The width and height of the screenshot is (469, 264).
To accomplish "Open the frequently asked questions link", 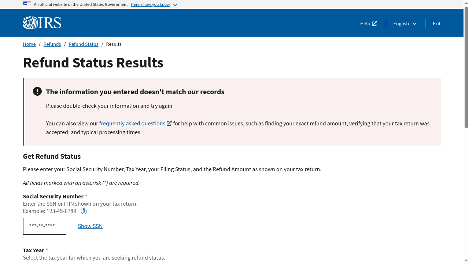I will (x=132, y=124).
